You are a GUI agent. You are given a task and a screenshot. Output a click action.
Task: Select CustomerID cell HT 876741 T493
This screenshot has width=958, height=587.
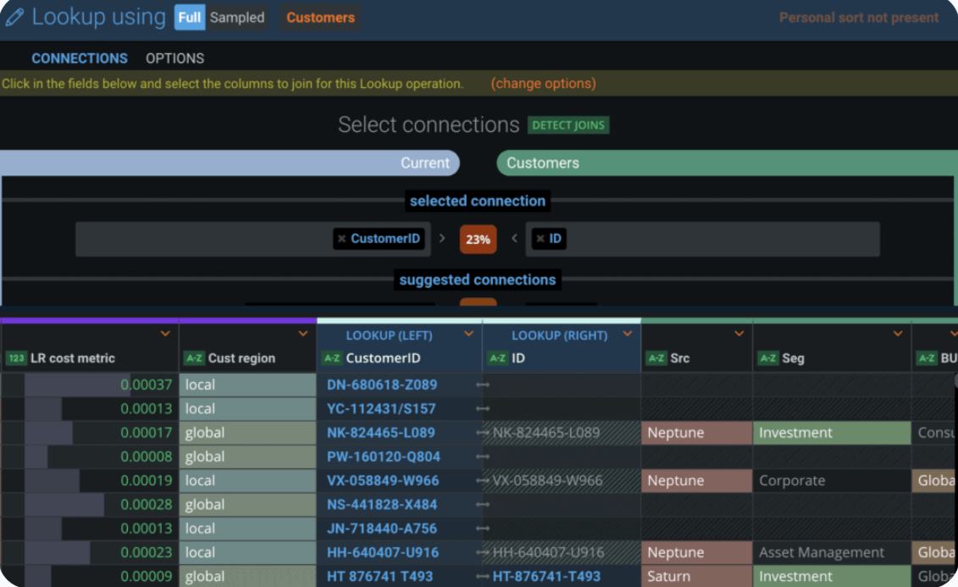[x=399, y=576]
